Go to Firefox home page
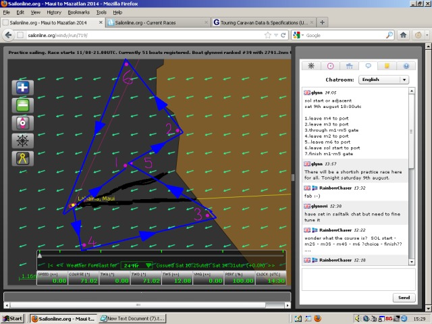The width and height of the screenshot is (432, 324). click(x=403, y=35)
